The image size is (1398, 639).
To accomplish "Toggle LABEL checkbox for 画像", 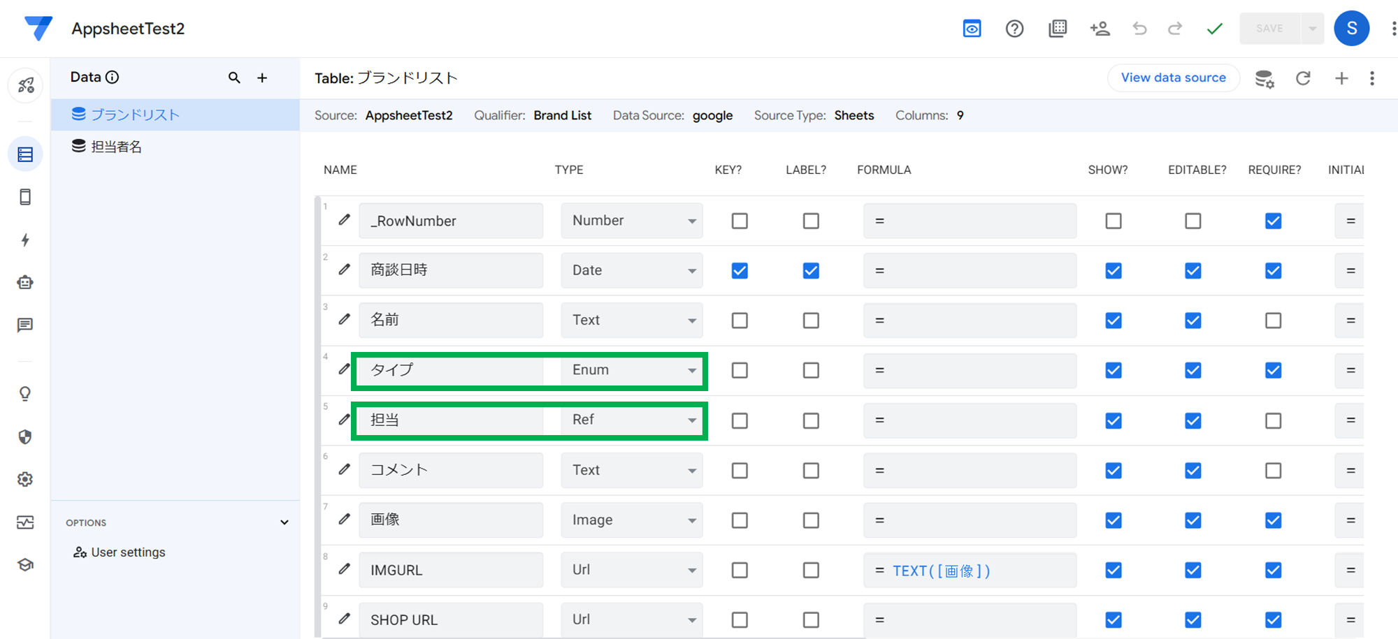I will (811, 520).
